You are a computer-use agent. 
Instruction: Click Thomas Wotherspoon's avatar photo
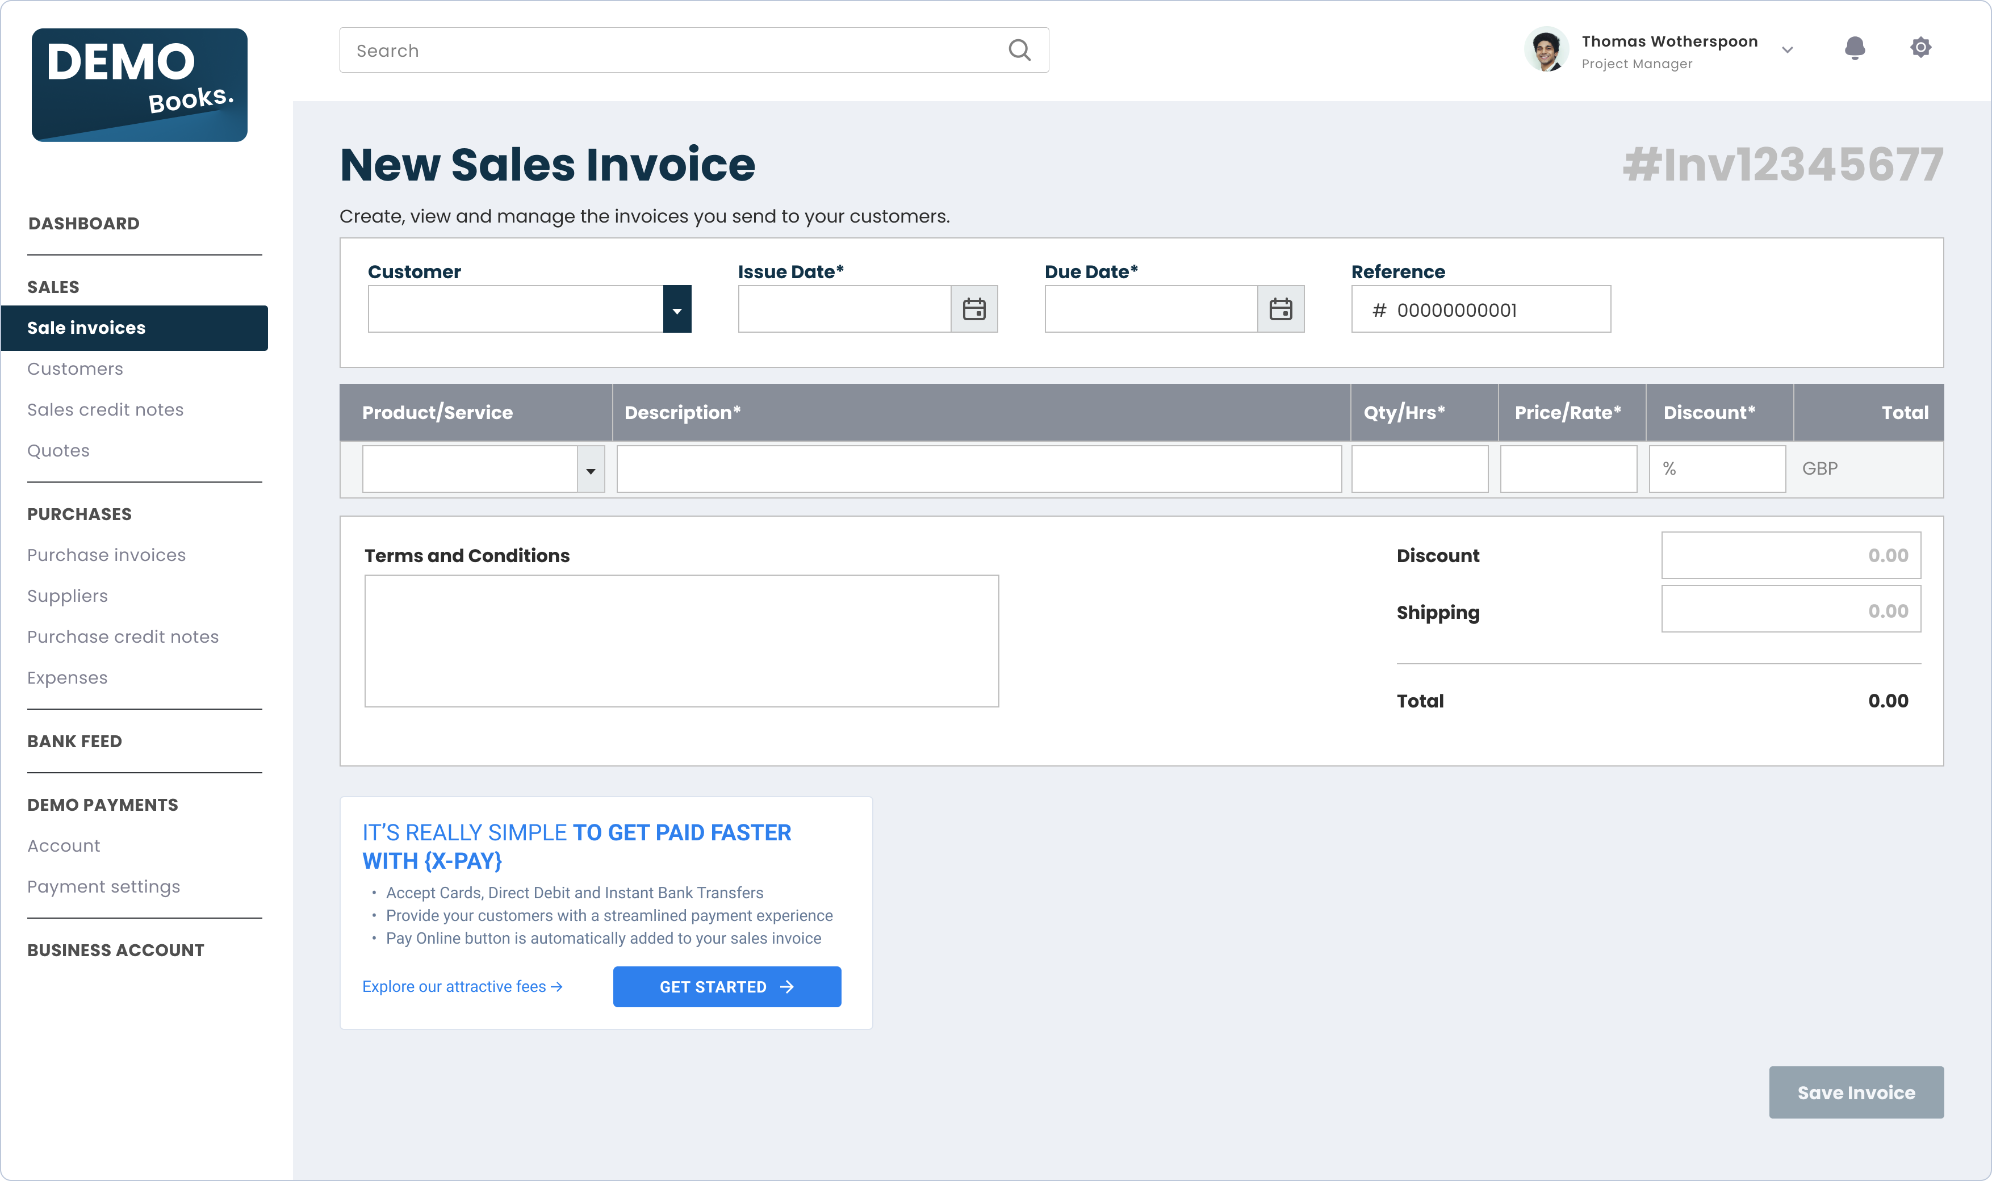1546,49
